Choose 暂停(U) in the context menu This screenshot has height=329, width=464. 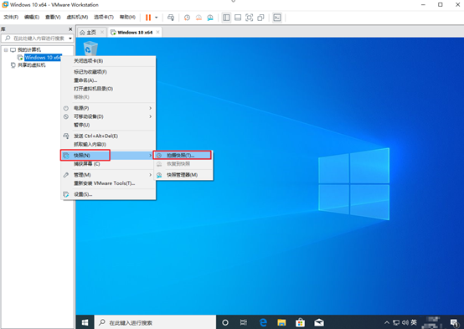point(108,125)
